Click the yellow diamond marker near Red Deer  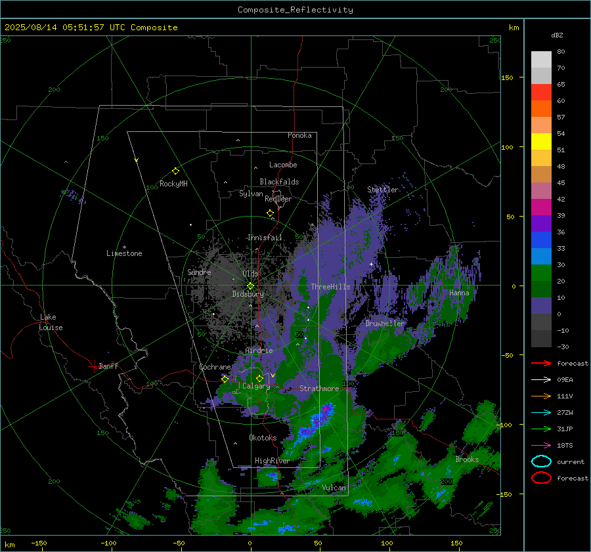point(270,213)
